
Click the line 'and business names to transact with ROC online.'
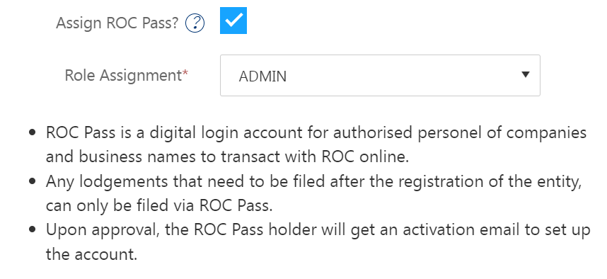click(x=227, y=157)
